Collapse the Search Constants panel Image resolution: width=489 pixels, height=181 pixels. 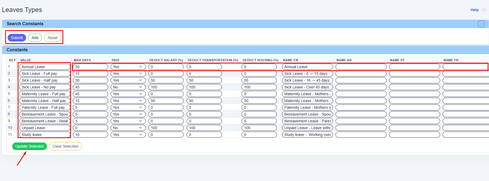(481, 24)
